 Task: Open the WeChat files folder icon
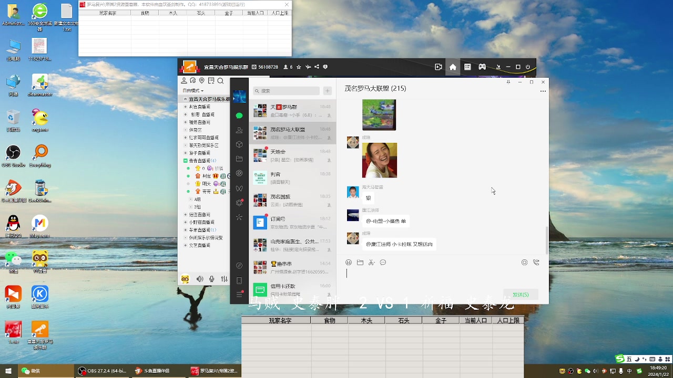click(x=239, y=159)
